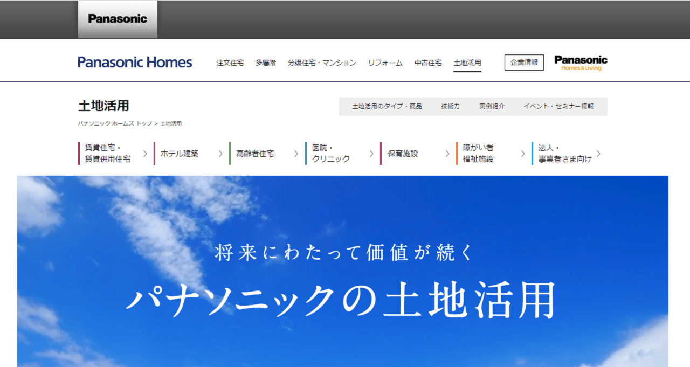
Task: Go to 分譲住宅・マンション section
Action: tap(322, 63)
